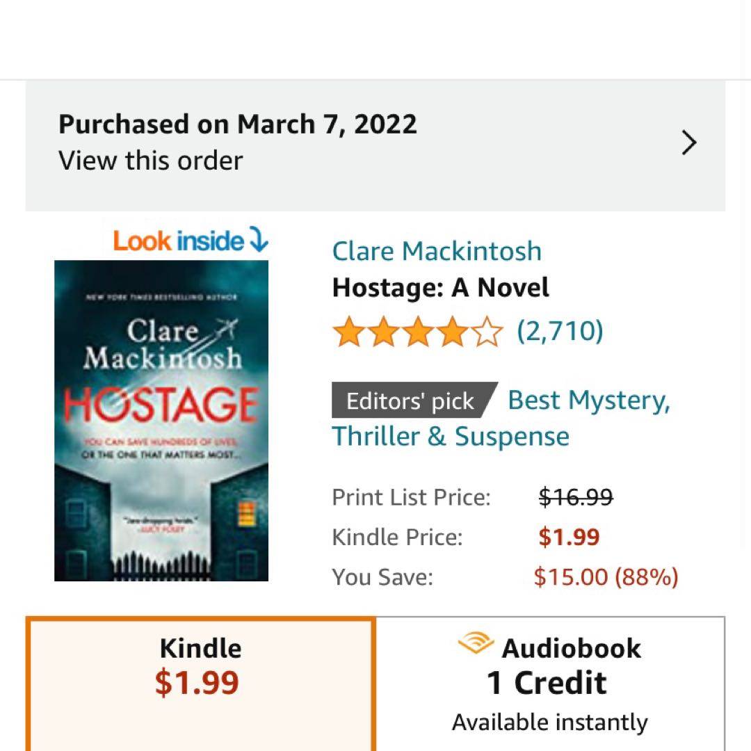
Task: Click the 1 Credit audiobook price
Action: click(x=547, y=683)
